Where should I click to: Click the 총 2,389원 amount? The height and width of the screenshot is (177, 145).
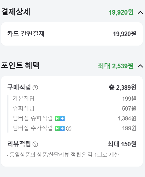pyautogui.click(x=123, y=88)
